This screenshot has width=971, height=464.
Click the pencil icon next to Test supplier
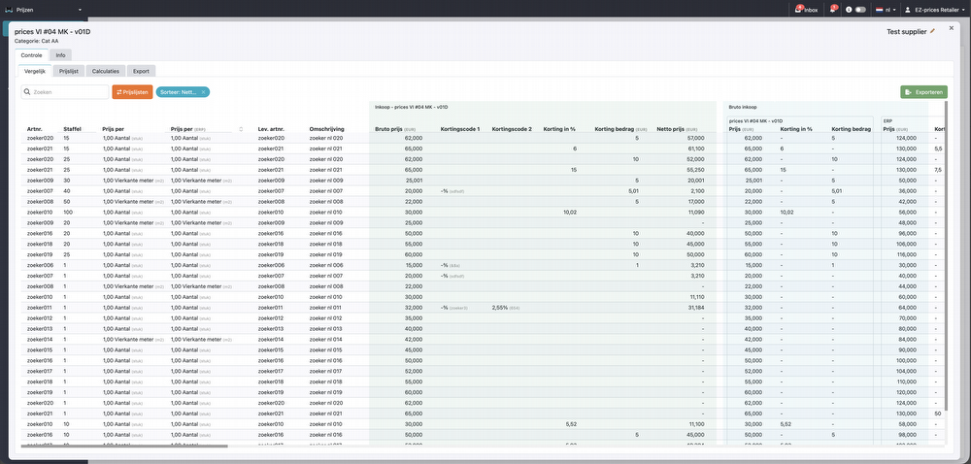[933, 31]
